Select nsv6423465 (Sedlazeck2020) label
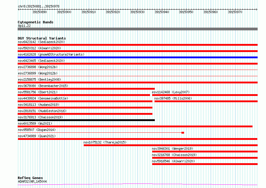The image size is (266, 188). [x=41, y=61]
